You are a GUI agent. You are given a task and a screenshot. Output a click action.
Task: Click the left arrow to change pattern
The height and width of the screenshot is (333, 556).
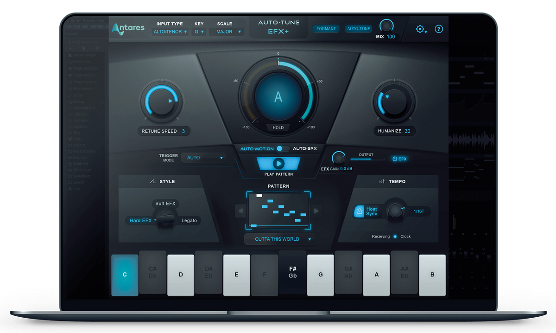click(241, 211)
